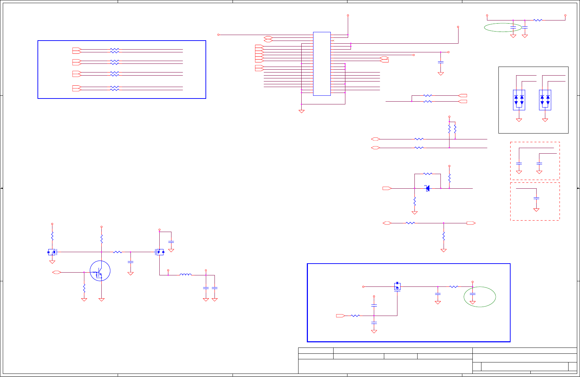The image size is (580, 377).
Task: Click the left capacitor in upper dashed red box
Action: [519, 163]
